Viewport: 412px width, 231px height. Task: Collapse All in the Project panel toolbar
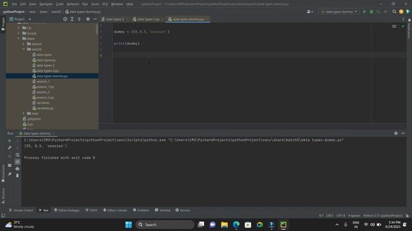[x=79, y=19]
